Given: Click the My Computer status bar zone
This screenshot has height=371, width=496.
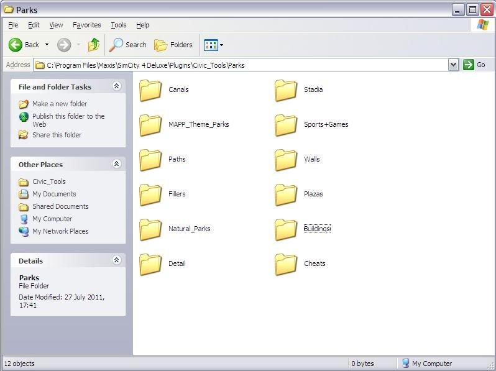Looking at the screenshot, I should (x=427, y=364).
